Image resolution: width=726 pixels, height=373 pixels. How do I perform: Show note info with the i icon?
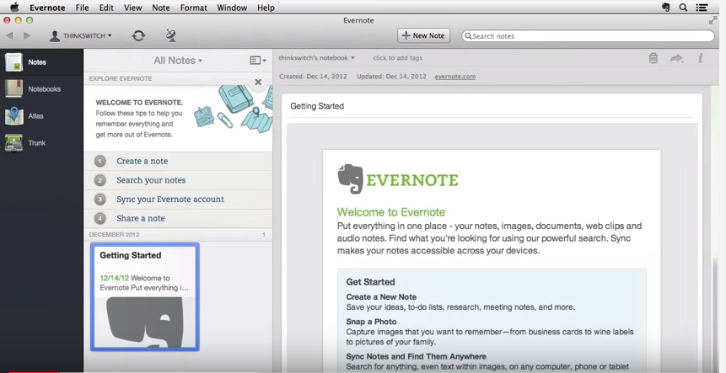tap(700, 58)
